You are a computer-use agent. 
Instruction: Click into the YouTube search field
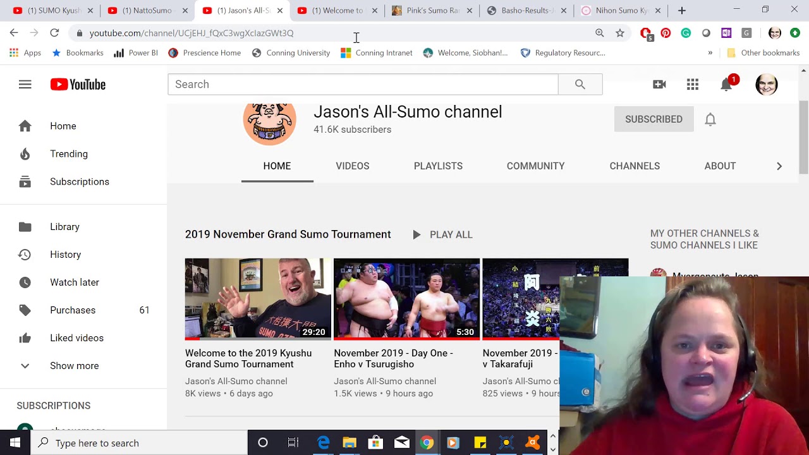(362, 85)
